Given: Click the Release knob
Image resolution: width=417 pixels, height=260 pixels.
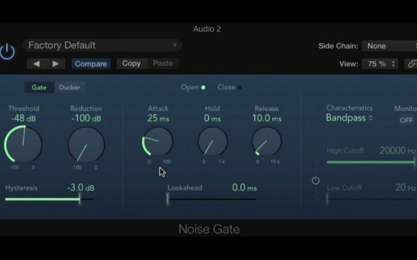Looking at the screenshot, I should coord(266,141).
